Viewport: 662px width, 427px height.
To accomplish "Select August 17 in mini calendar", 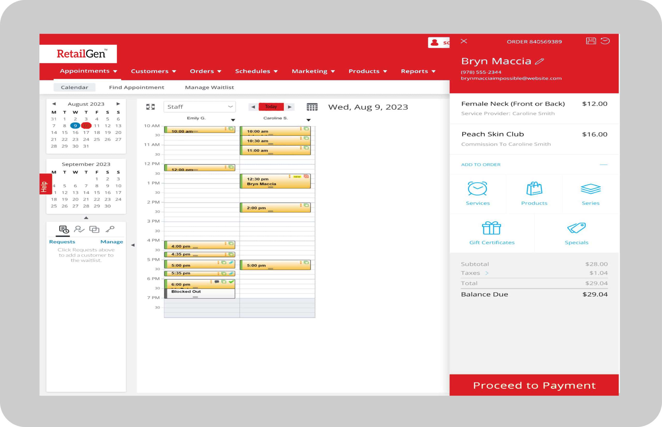I will 86,133.
